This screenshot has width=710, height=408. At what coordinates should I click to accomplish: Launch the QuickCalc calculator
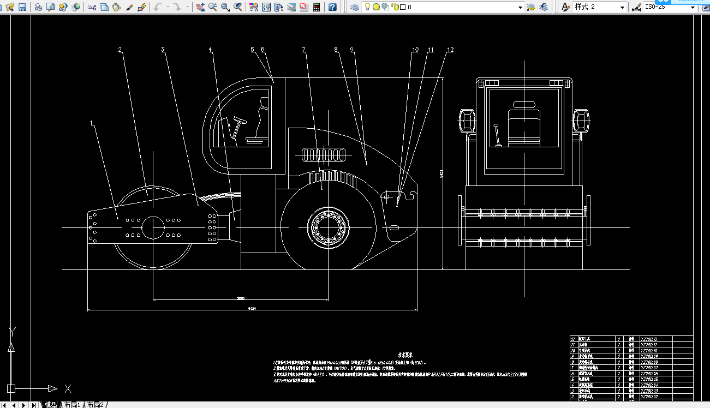pos(317,7)
